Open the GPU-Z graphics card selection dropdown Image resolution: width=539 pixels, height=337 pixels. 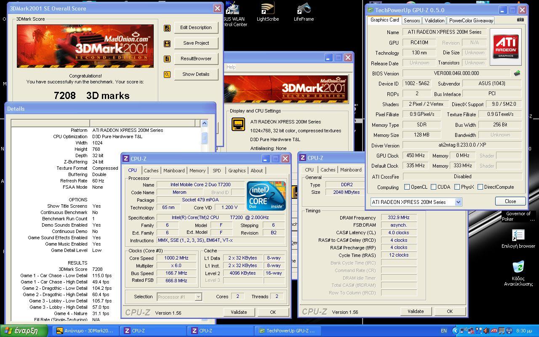pos(458,202)
